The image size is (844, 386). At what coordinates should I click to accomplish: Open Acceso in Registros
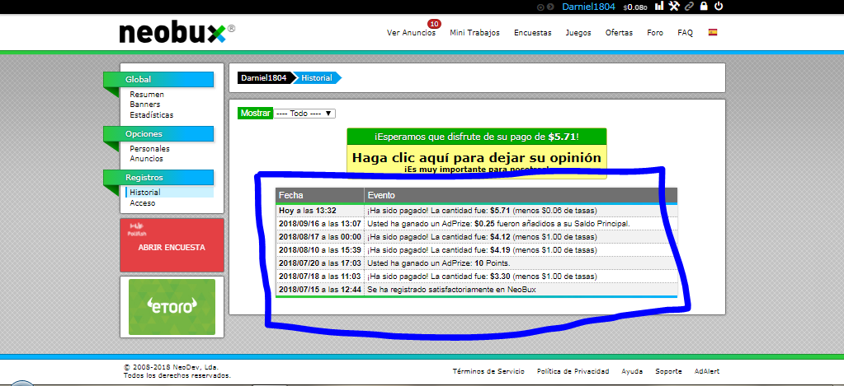tap(143, 203)
